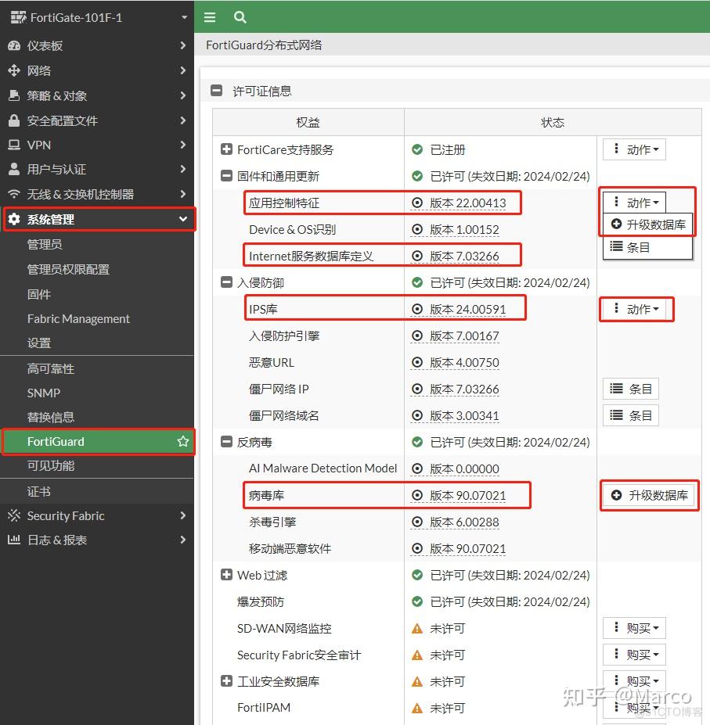Click the hamburger menu icon
This screenshot has height=725, width=710.
tap(210, 16)
